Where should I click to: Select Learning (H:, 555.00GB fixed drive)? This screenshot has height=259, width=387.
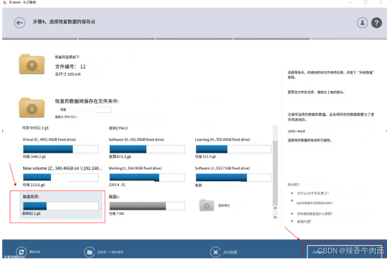pyautogui.click(x=233, y=148)
